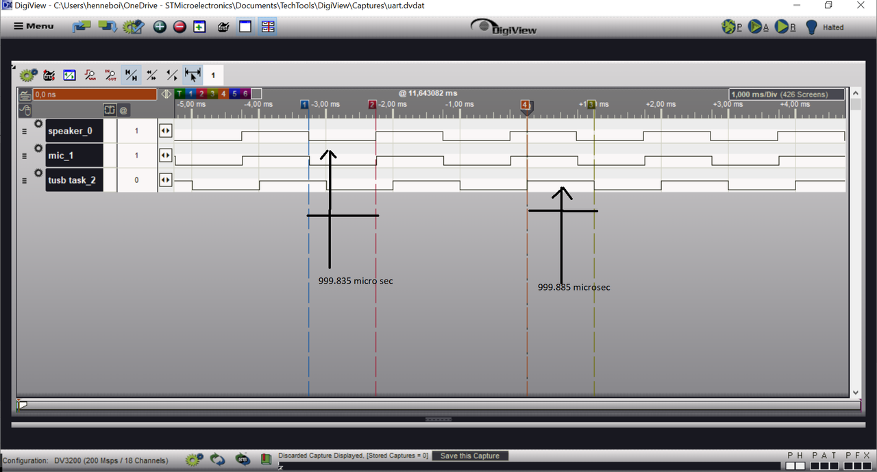Click the number 1 box in waveform toolbar
This screenshot has width=877, height=472.
pyautogui.click(x=213, y=75)
